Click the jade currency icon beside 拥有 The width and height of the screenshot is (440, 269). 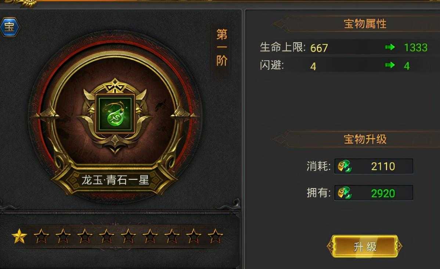pos(344,192)
